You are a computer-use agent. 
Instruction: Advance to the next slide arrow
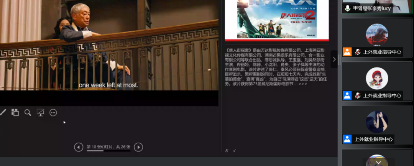pyautogui.click(x=138, y=147)
